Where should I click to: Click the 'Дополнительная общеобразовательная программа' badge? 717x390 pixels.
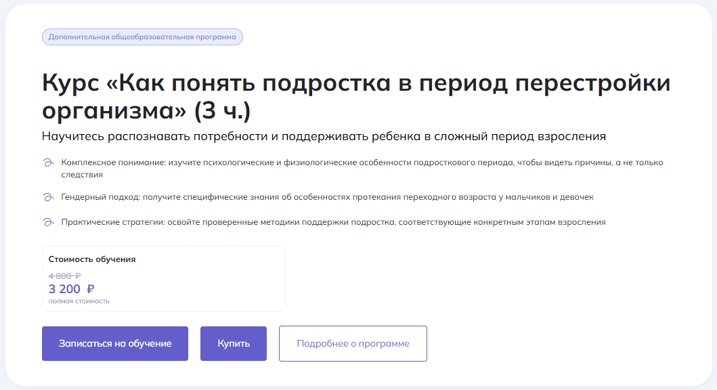[142, 37]
